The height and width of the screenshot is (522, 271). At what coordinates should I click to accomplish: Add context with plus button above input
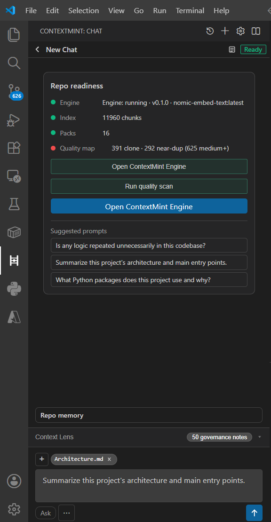click(41, 459)
